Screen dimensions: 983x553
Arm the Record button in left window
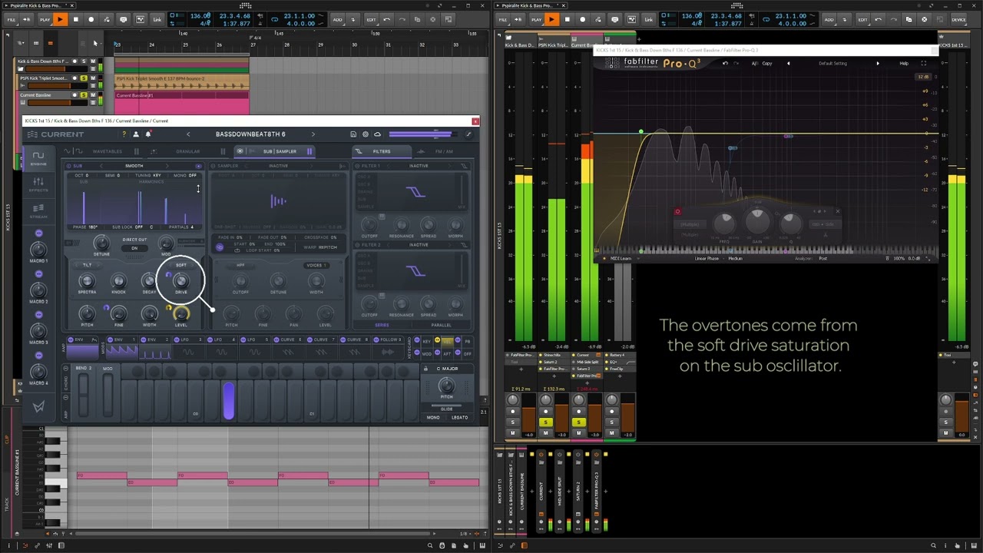pyautogui.click(x=91, y=19)
